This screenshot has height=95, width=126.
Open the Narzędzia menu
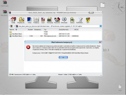tap(23, 15)
